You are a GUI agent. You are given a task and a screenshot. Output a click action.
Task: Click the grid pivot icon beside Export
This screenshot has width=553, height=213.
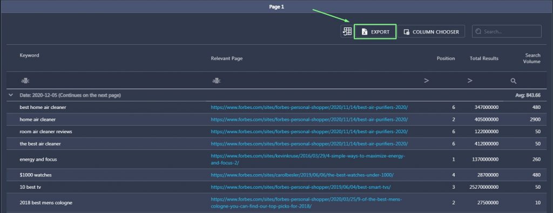click(x=347, y=31)
